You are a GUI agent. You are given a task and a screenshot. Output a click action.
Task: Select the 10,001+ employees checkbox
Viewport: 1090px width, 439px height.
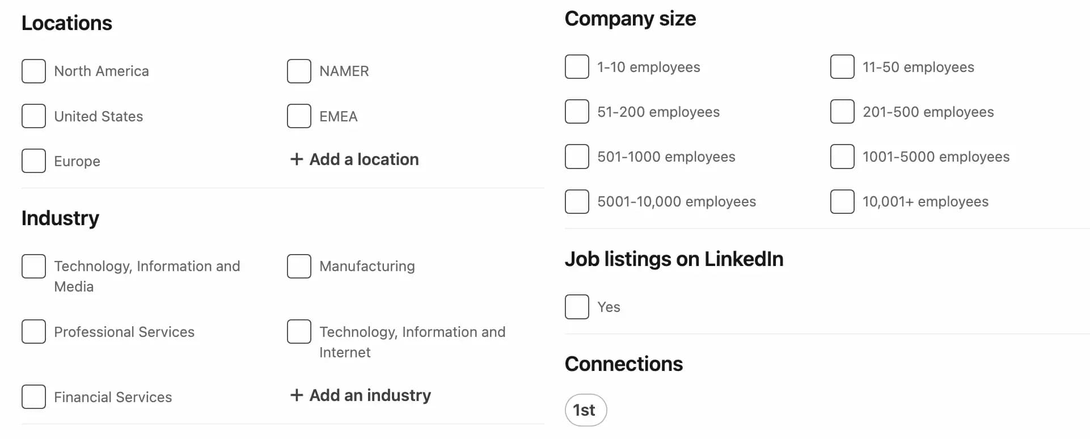point(842,201)
